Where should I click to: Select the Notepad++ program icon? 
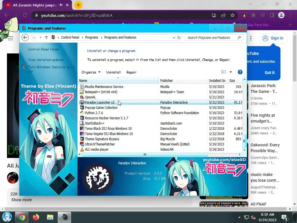coord(82,92)
